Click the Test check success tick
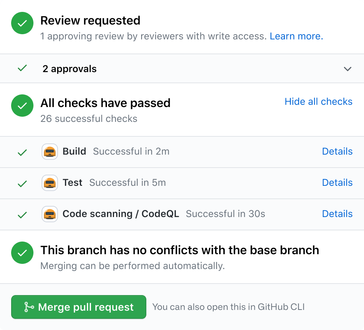The image size is (364, 330). click(22, 183)
